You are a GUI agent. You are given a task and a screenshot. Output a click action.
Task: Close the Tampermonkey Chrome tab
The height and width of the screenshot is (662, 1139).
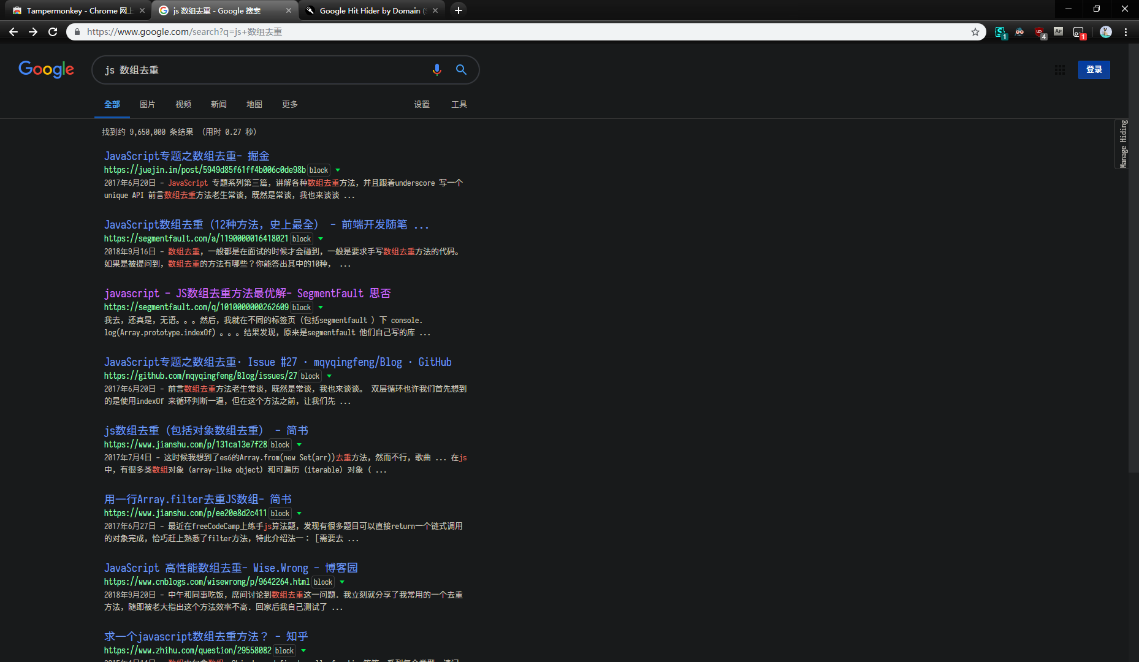click(x=142, y=10)
